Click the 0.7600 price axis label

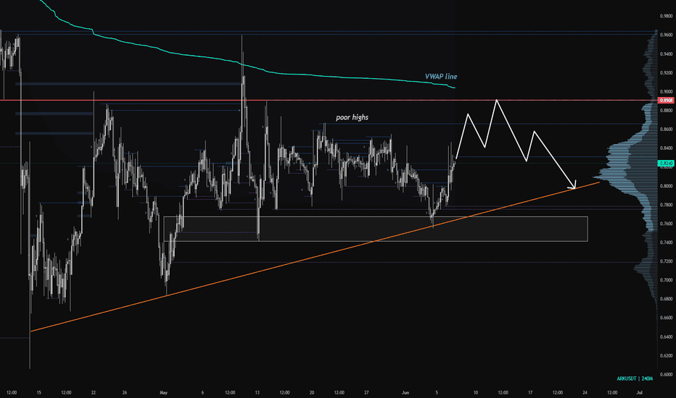click(x=666, y=224)
